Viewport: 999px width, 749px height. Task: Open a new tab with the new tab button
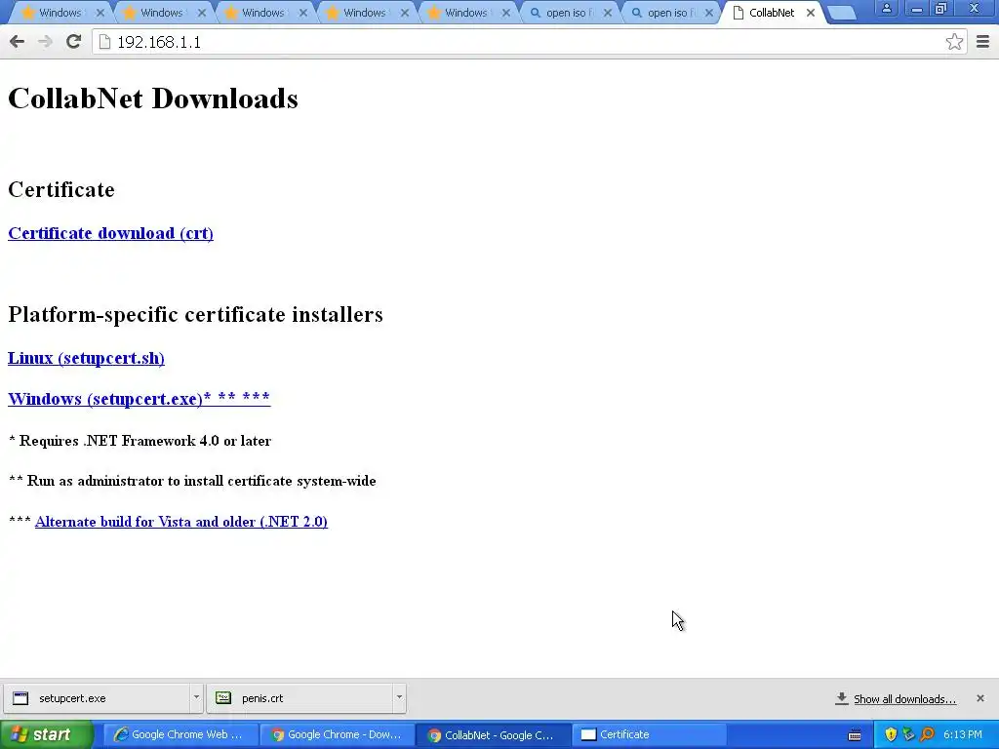coord(842,13)
